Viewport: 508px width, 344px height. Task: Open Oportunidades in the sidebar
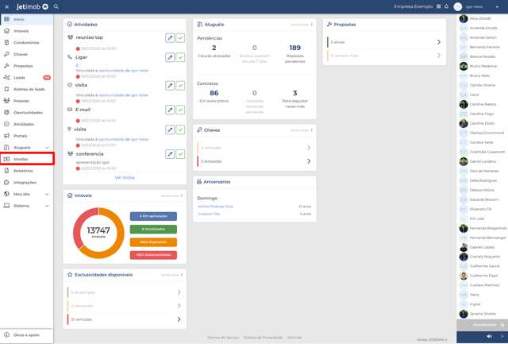tap(26, 113)
